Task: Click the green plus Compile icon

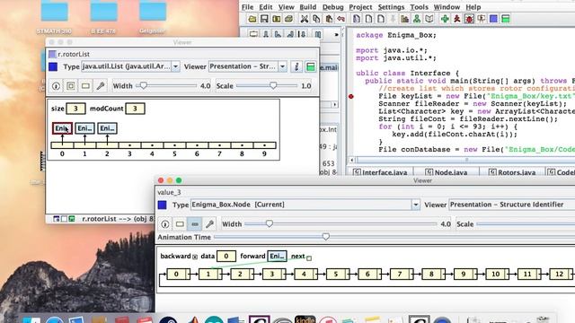Action: pyautogui.click(x=445, y=19)
